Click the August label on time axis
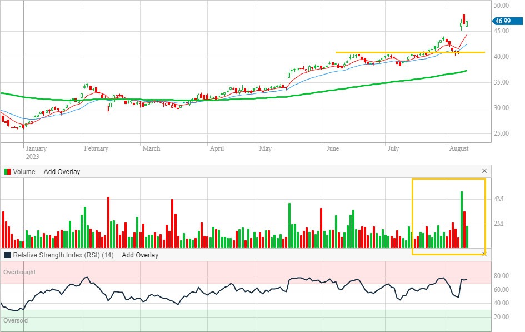This screenshot has width=525, height=332. pyautogui.click(x=458, y=148)
